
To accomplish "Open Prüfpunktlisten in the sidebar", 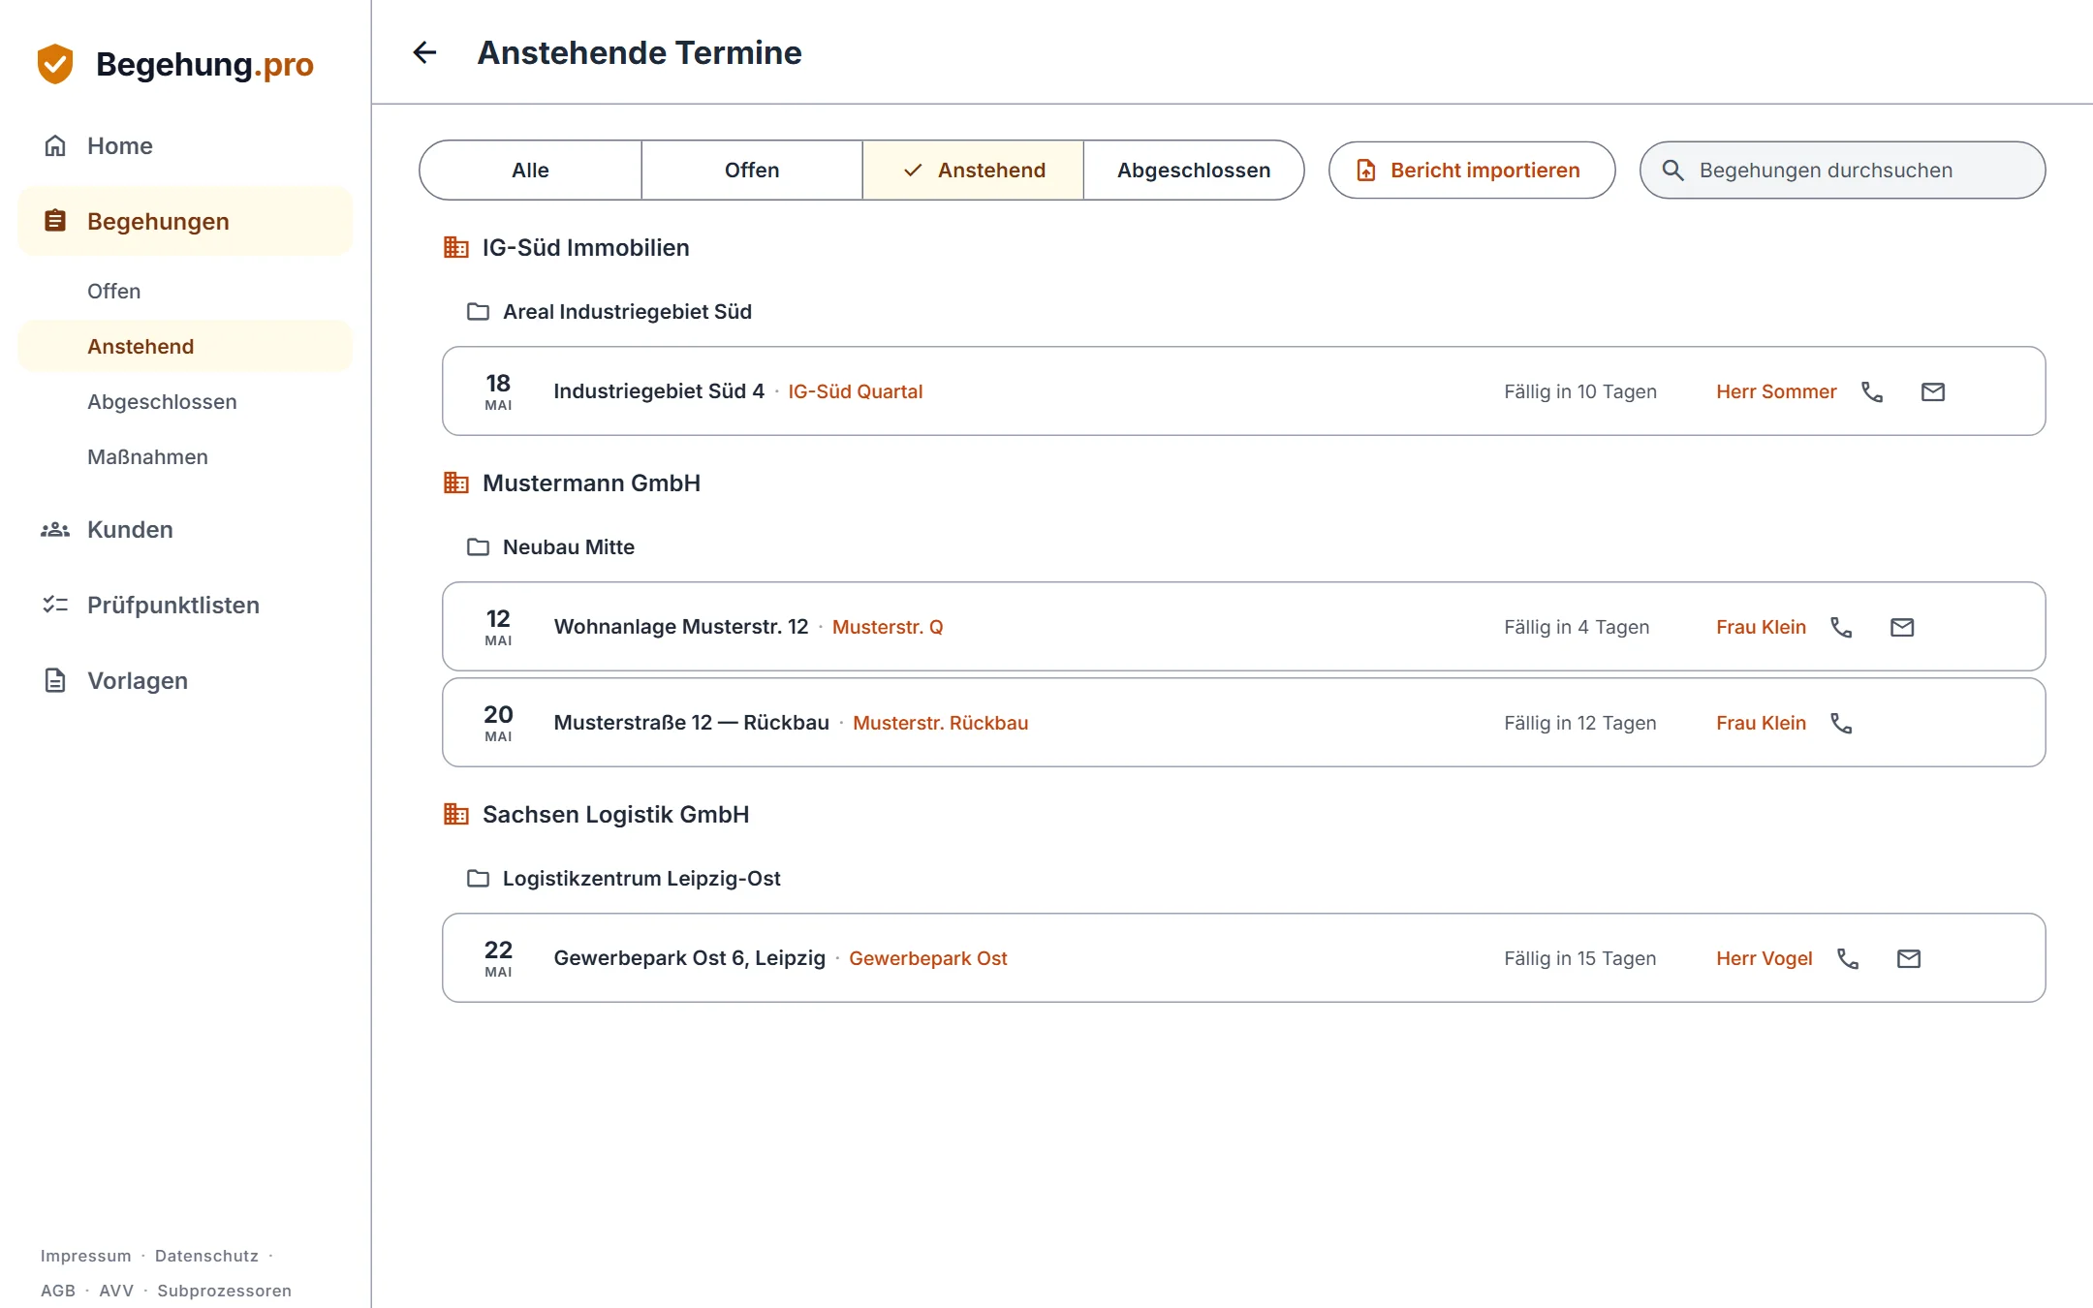I will click(184, 605).
